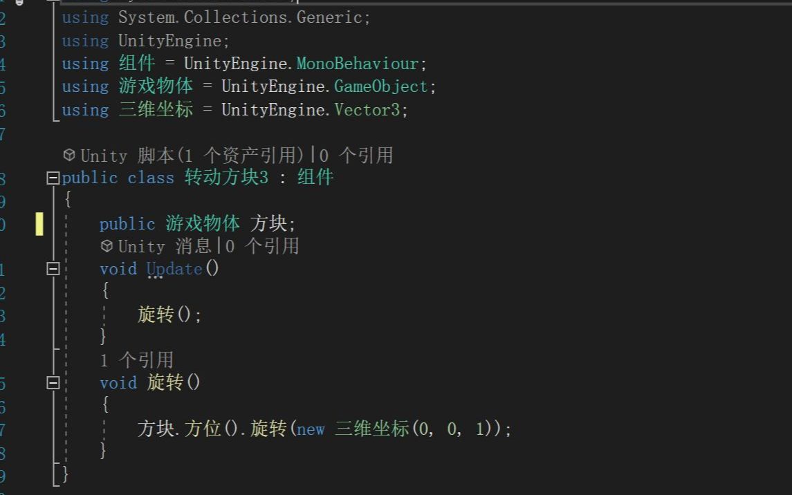Click the Unity cube icon beside "Unity 消息"
The image size is (792, 495).
tap(107, 246)
